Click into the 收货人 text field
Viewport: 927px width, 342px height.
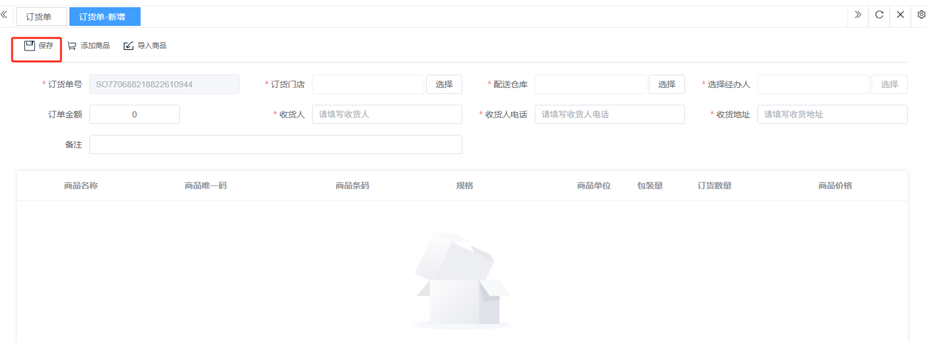[386, 114]
